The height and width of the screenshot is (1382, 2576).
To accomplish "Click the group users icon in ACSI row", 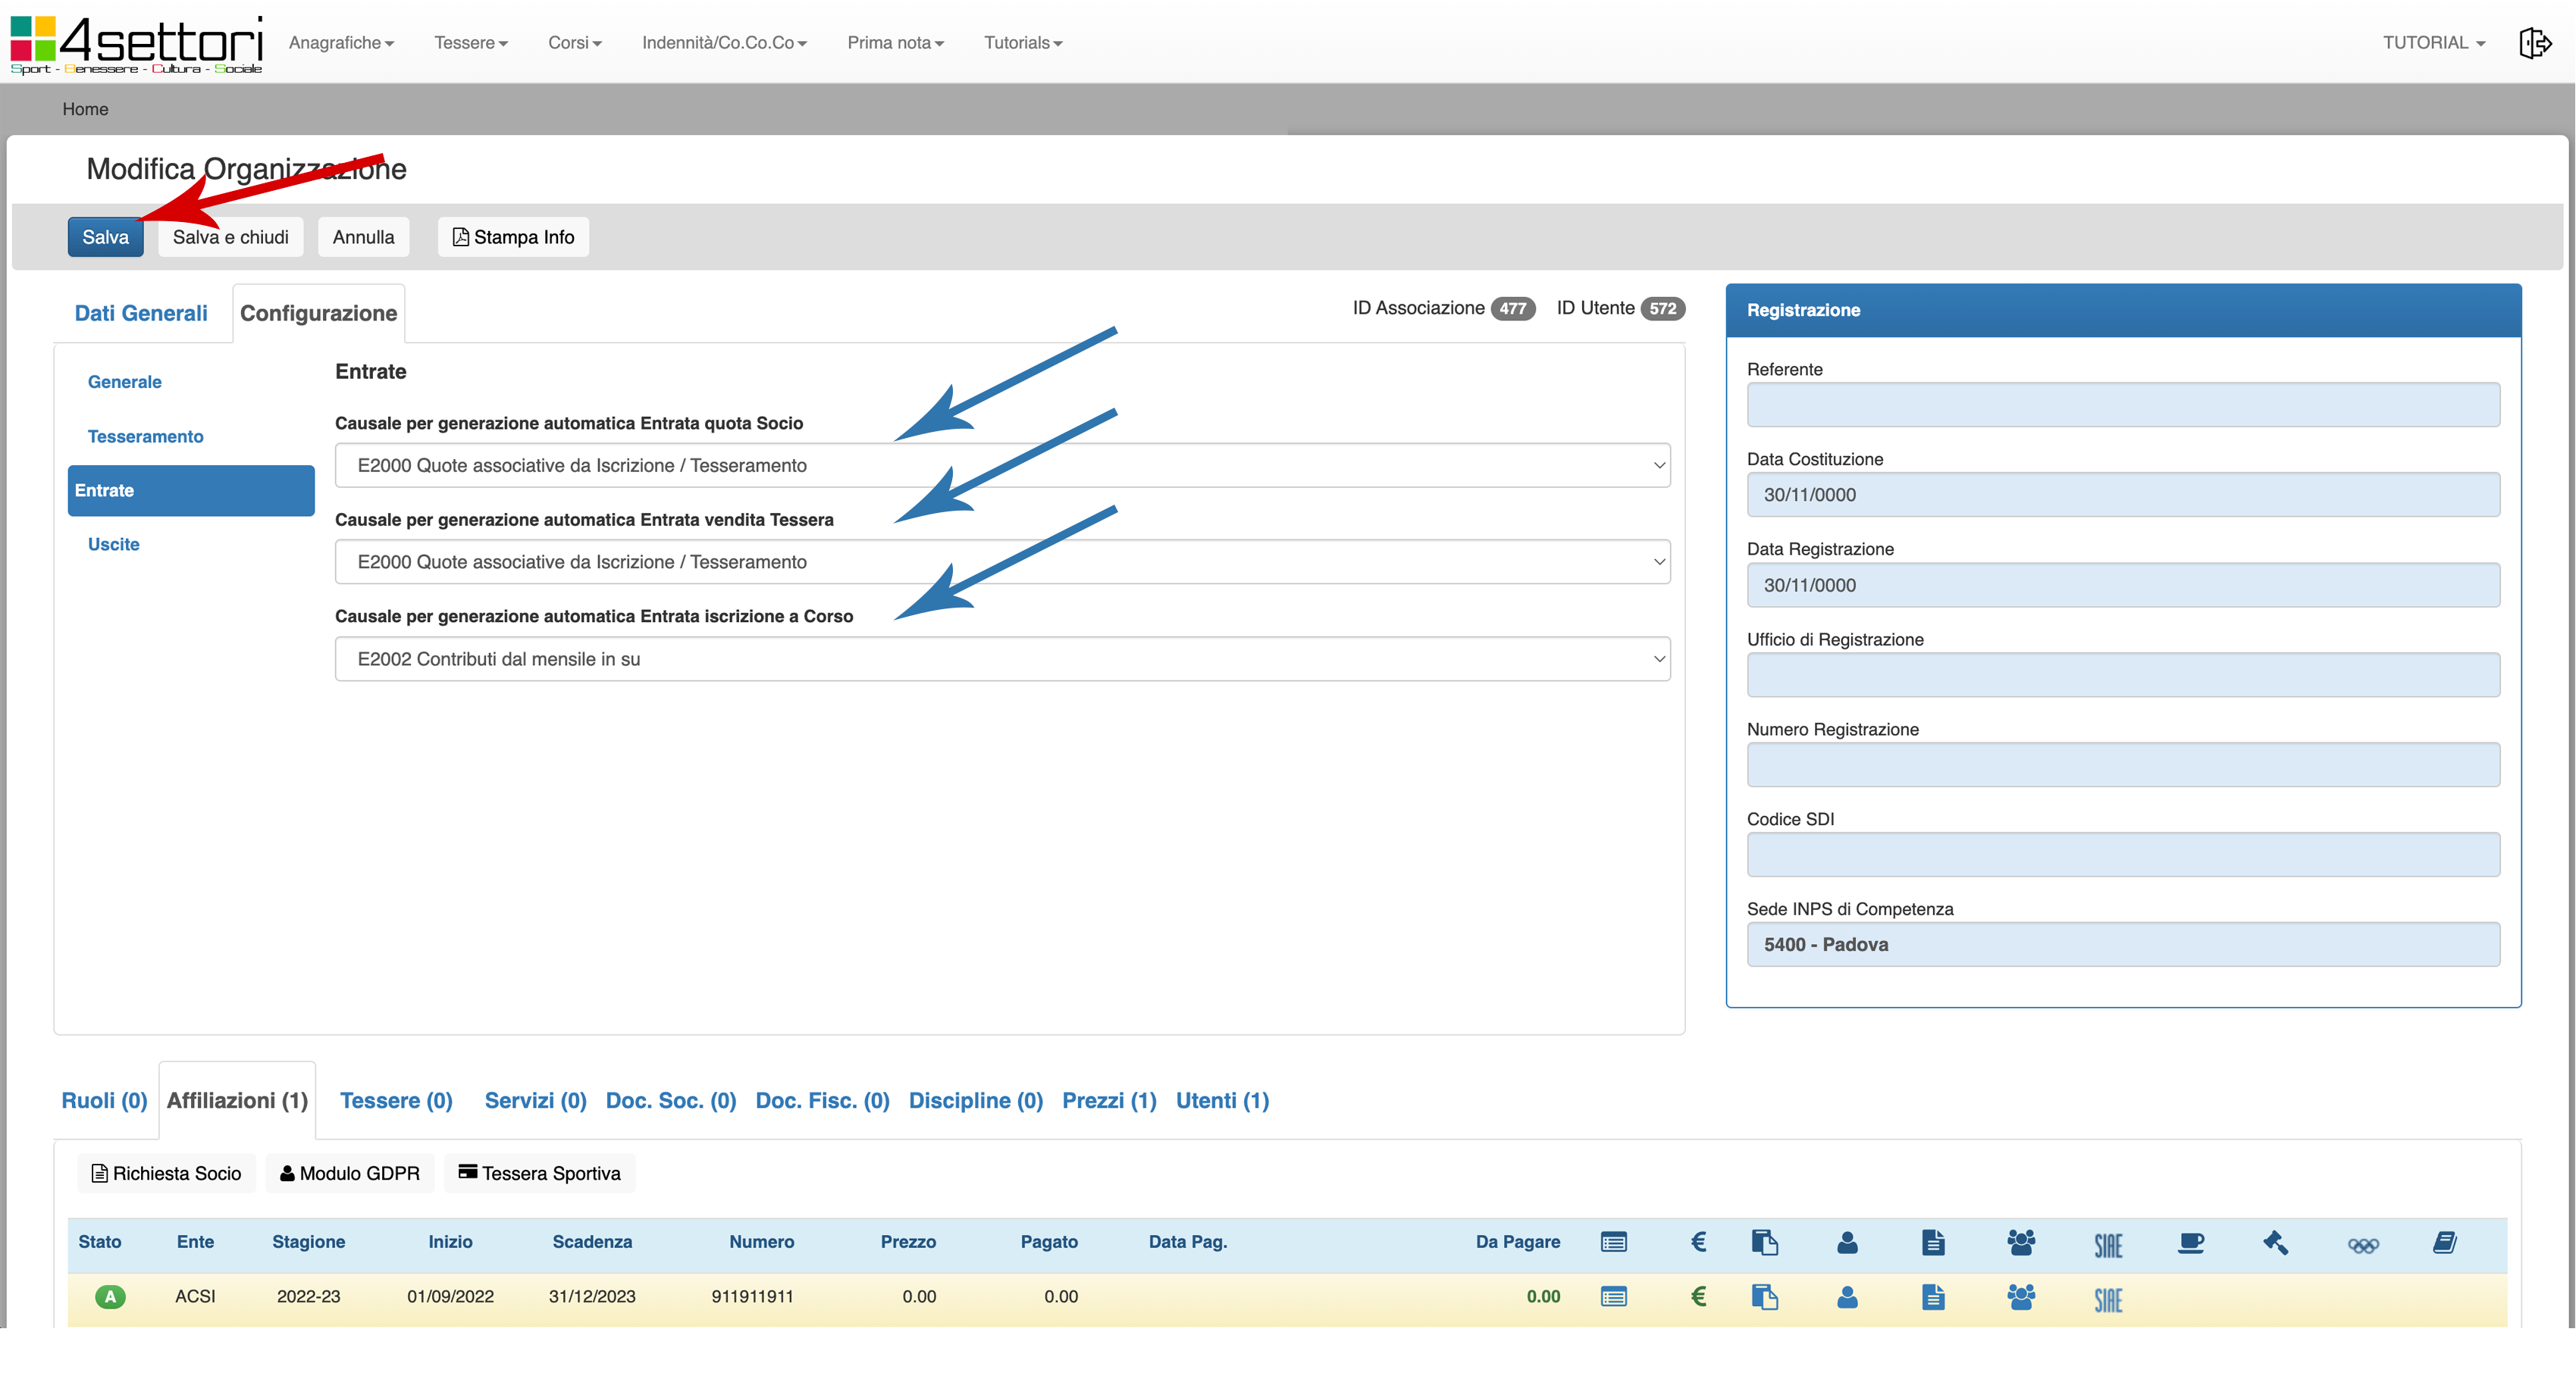I will [2020, 1296].
